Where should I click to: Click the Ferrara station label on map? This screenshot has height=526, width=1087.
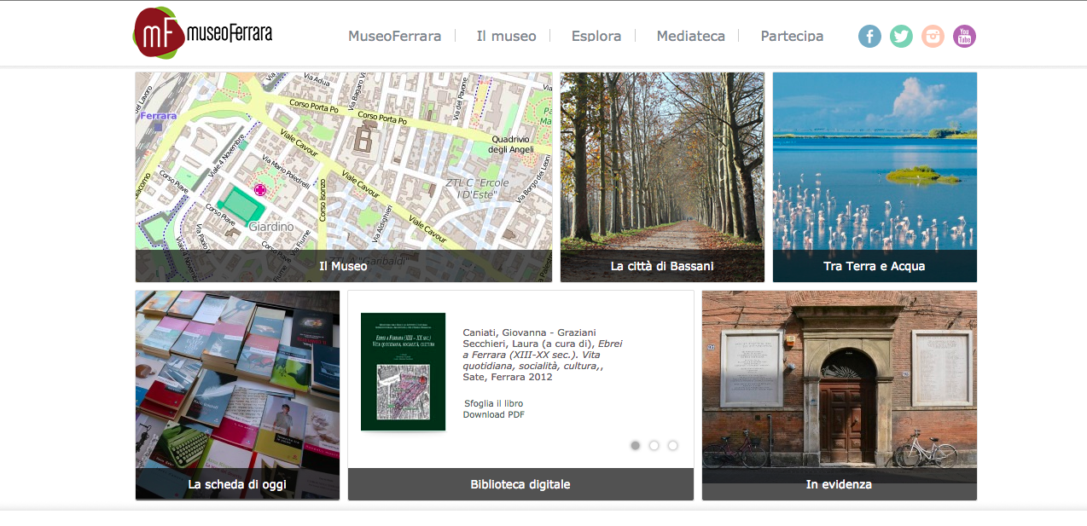pos(158,116)
